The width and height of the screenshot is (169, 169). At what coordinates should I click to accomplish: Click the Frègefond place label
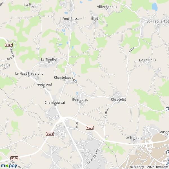pyautogui.click(x=44, y=84)
